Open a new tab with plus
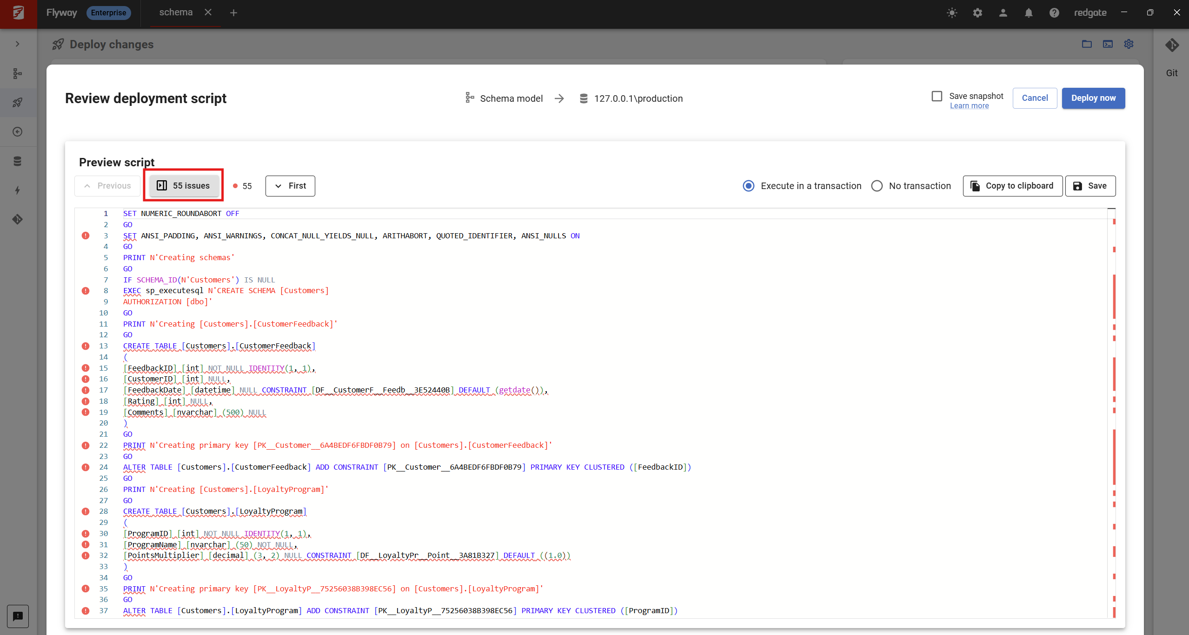The height and width of the screenshot is (635, 1189). tap(233, 13)
